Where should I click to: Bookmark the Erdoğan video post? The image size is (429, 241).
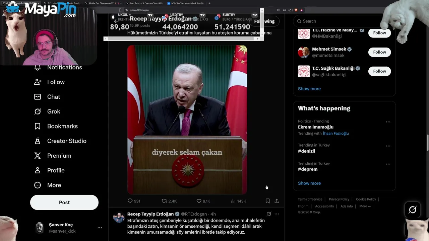click(267, 201)
